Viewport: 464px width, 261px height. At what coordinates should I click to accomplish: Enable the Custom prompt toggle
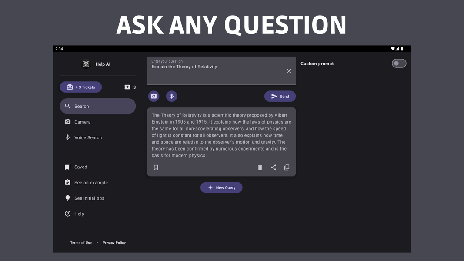click(399, 64)
